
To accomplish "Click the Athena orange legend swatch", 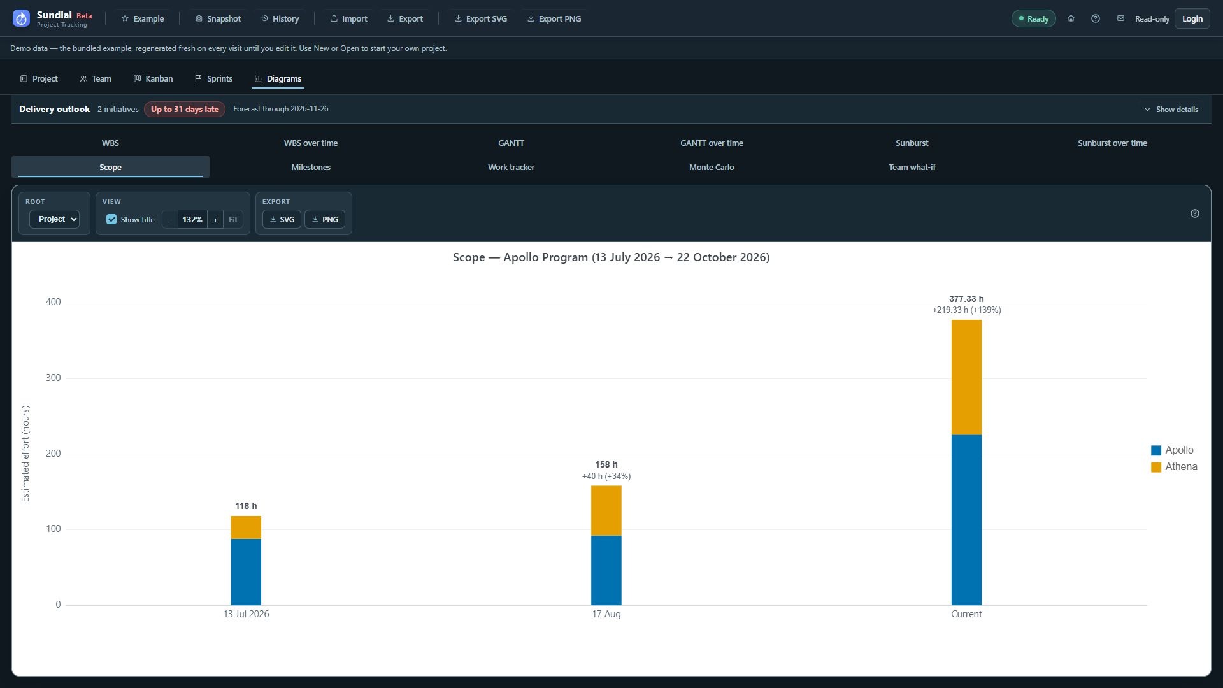I will (x=1155, y=467).
